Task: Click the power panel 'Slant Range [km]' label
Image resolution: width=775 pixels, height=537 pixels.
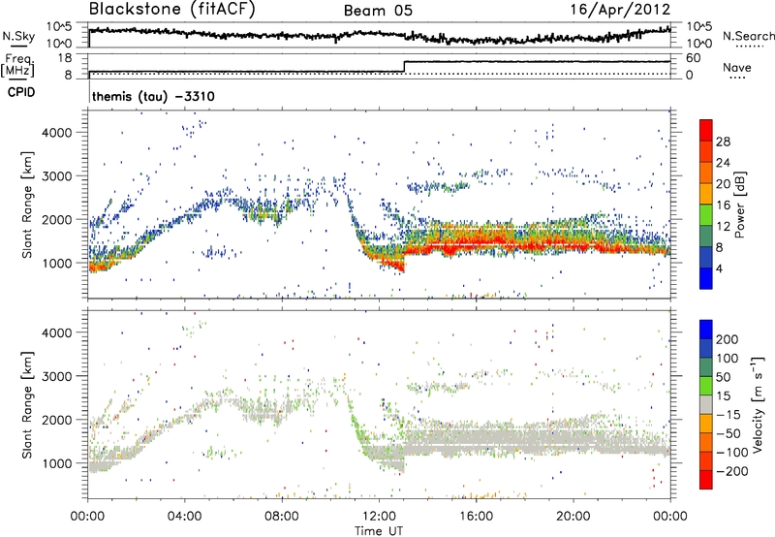Action: 27,205
